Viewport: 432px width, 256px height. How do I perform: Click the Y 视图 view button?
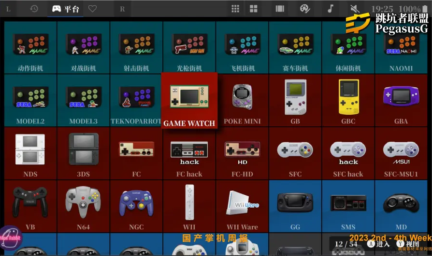click(408, 244)
